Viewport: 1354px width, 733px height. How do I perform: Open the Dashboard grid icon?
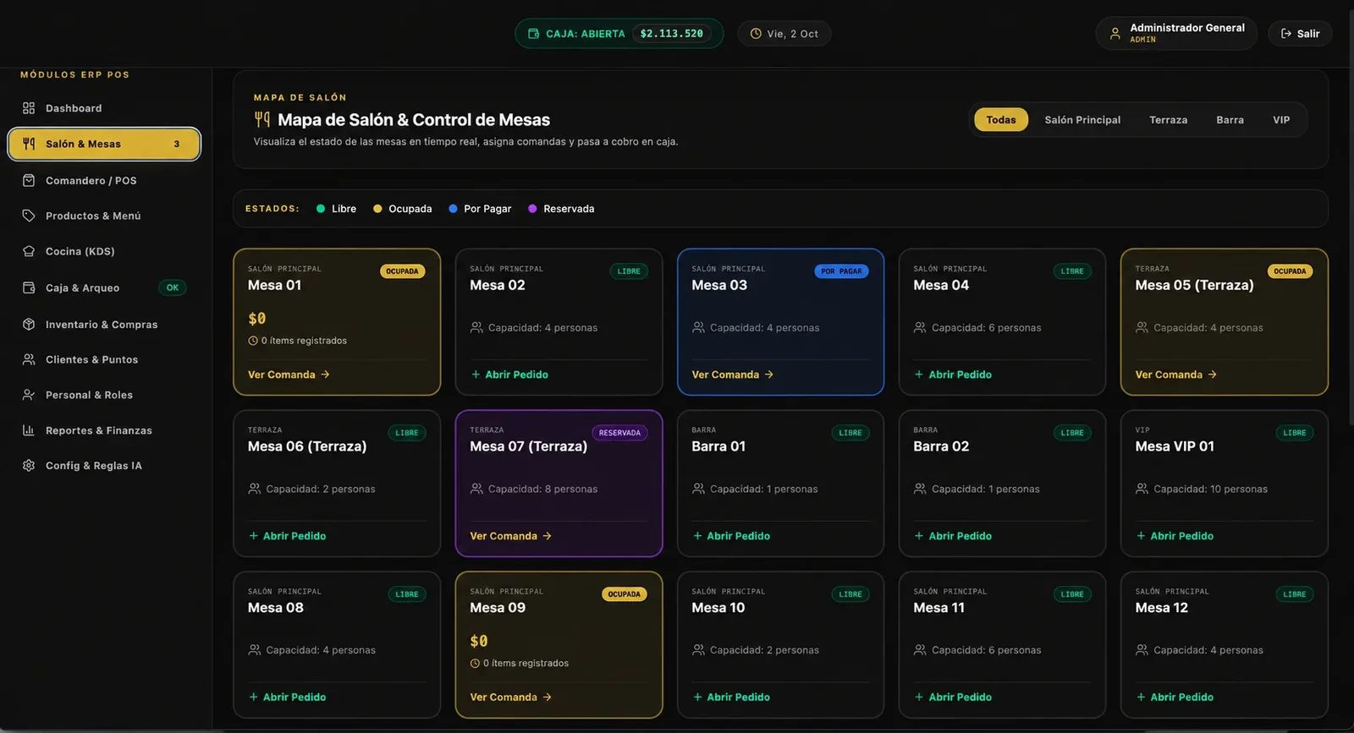tap(29, 108)
